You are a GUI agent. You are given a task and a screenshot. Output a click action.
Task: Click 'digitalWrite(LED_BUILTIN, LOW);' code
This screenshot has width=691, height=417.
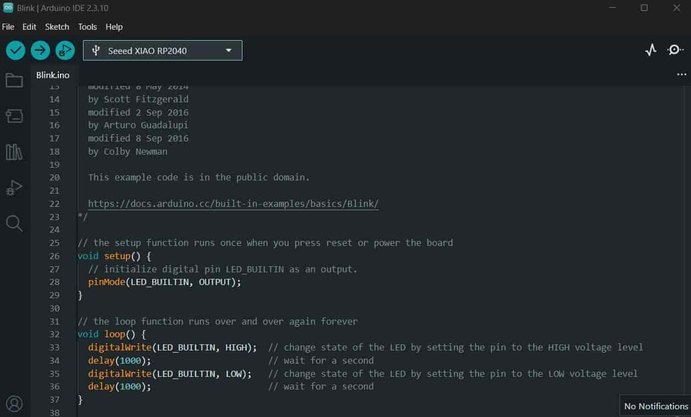click(170, 374)
